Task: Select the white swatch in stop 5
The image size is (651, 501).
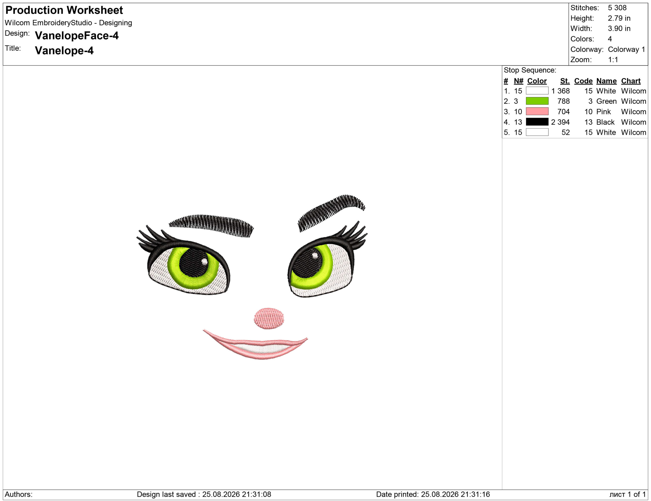Action: tap(537, 132)
